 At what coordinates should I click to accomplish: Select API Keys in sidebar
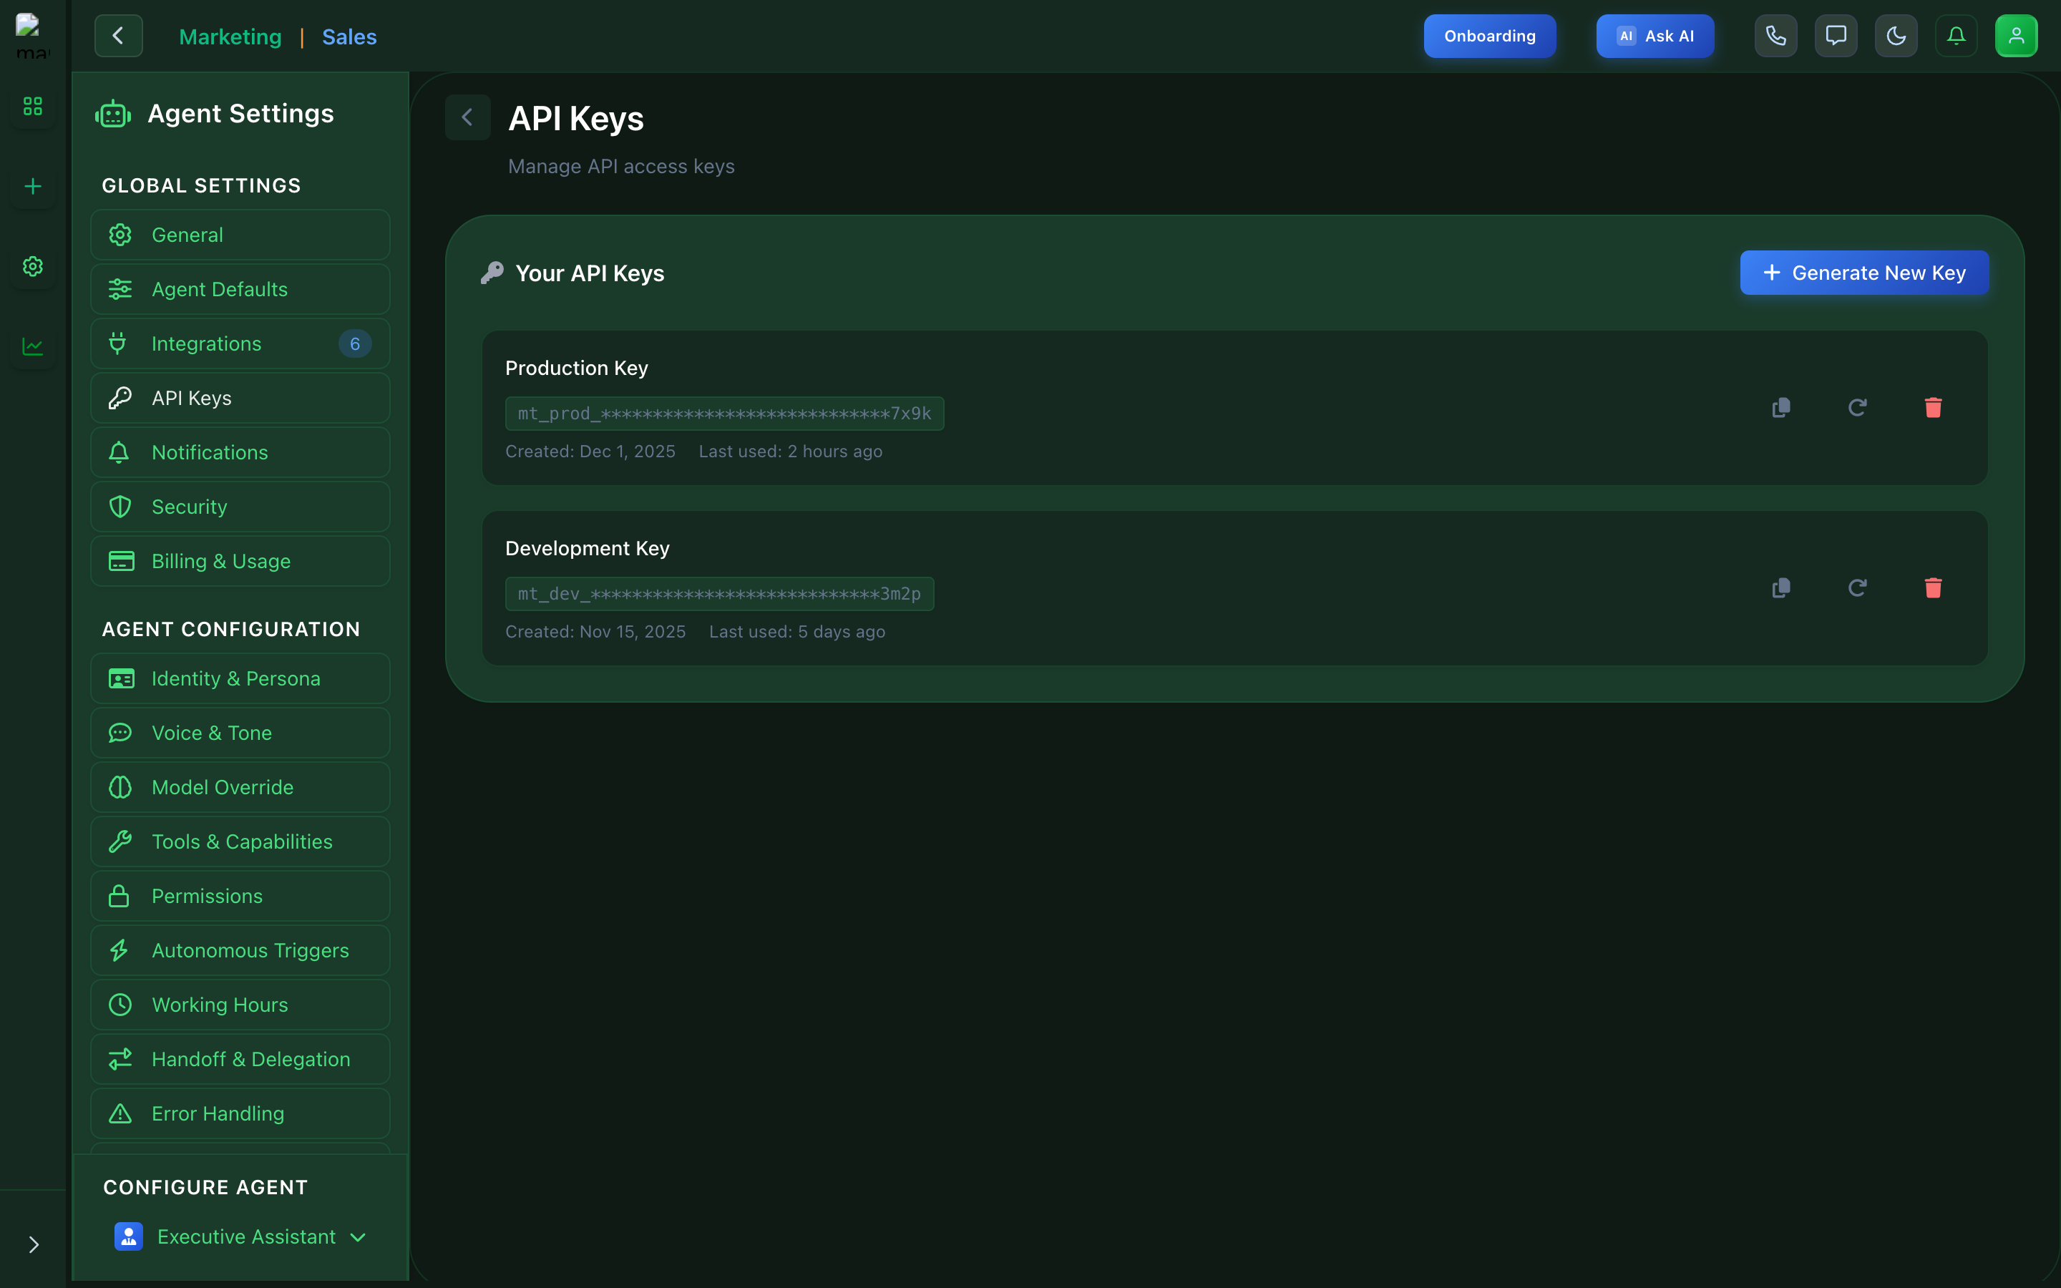[x=240, y=398]
